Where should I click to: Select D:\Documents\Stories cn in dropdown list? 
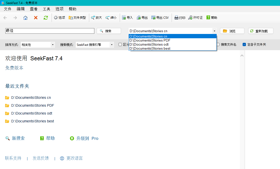[172, 36]
